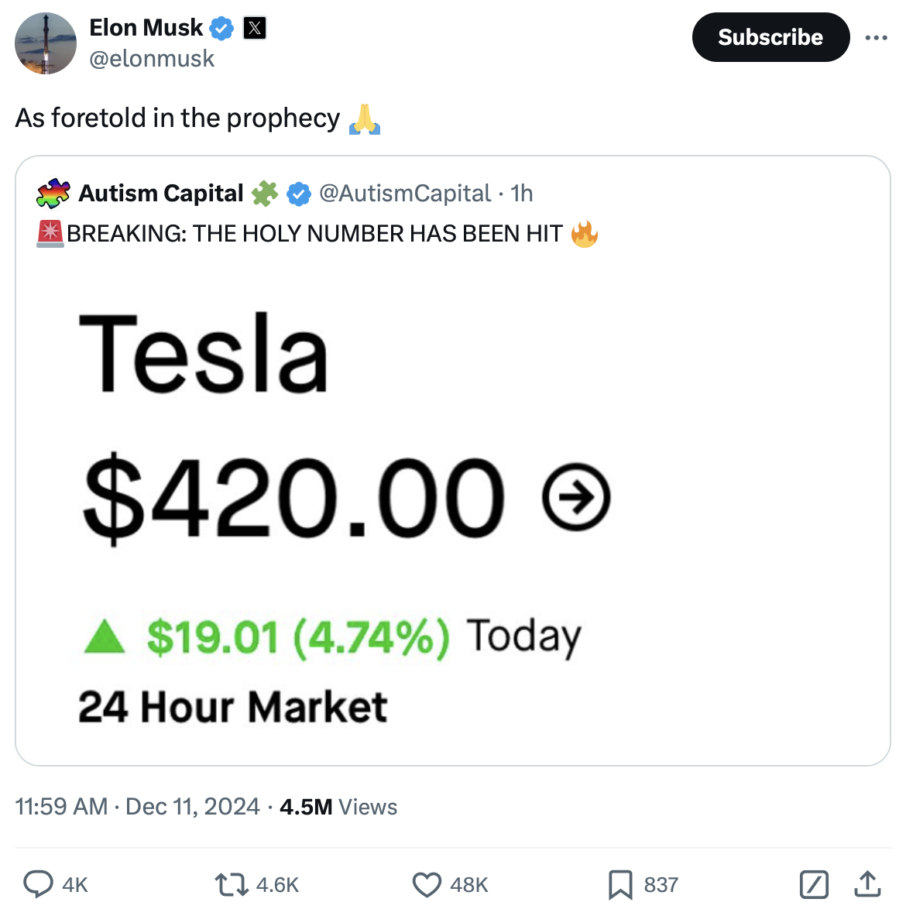
Task: Click the Grok slash square icon
Action: [814, 883]
